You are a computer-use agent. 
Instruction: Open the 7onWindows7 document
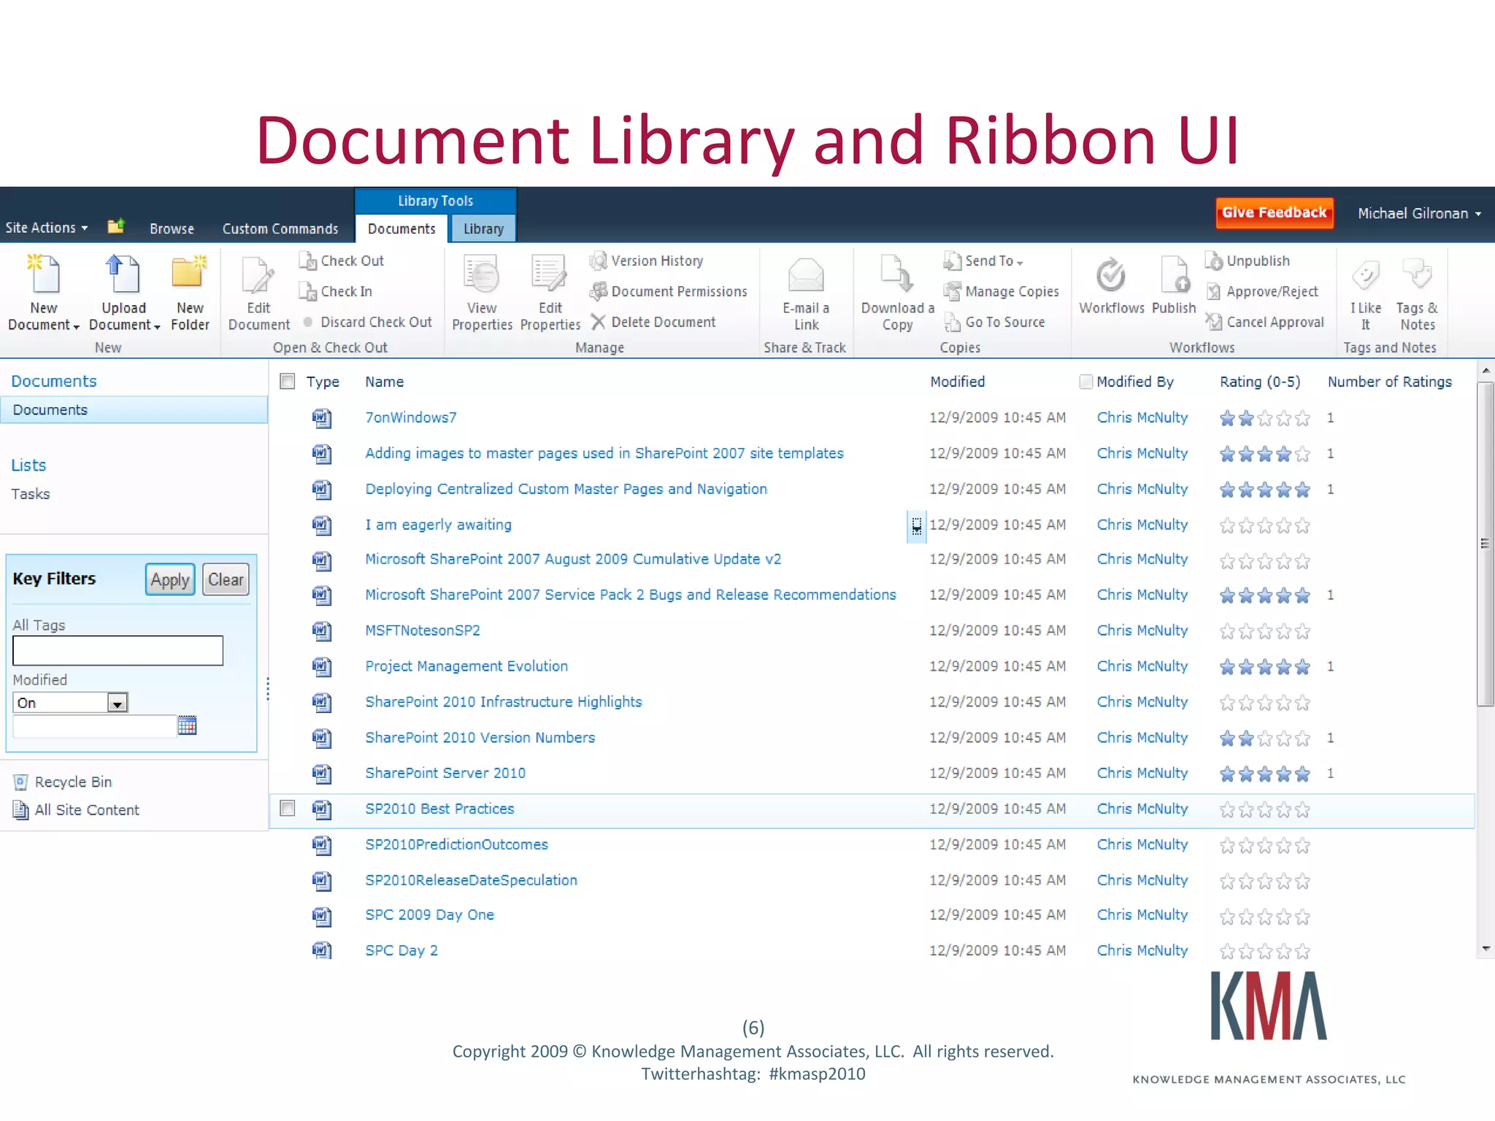(x=411, y=417)
